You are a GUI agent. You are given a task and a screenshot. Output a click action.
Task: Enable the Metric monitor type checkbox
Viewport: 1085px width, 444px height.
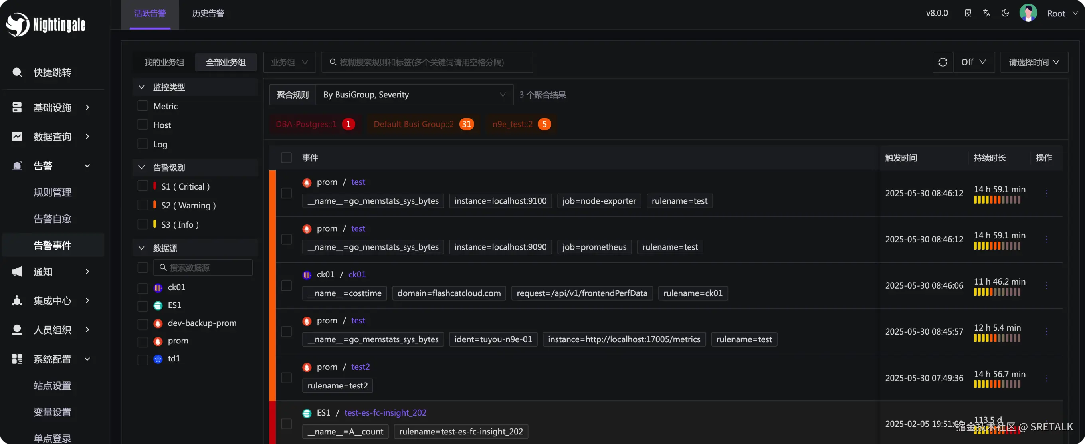(x=143, y=106)
